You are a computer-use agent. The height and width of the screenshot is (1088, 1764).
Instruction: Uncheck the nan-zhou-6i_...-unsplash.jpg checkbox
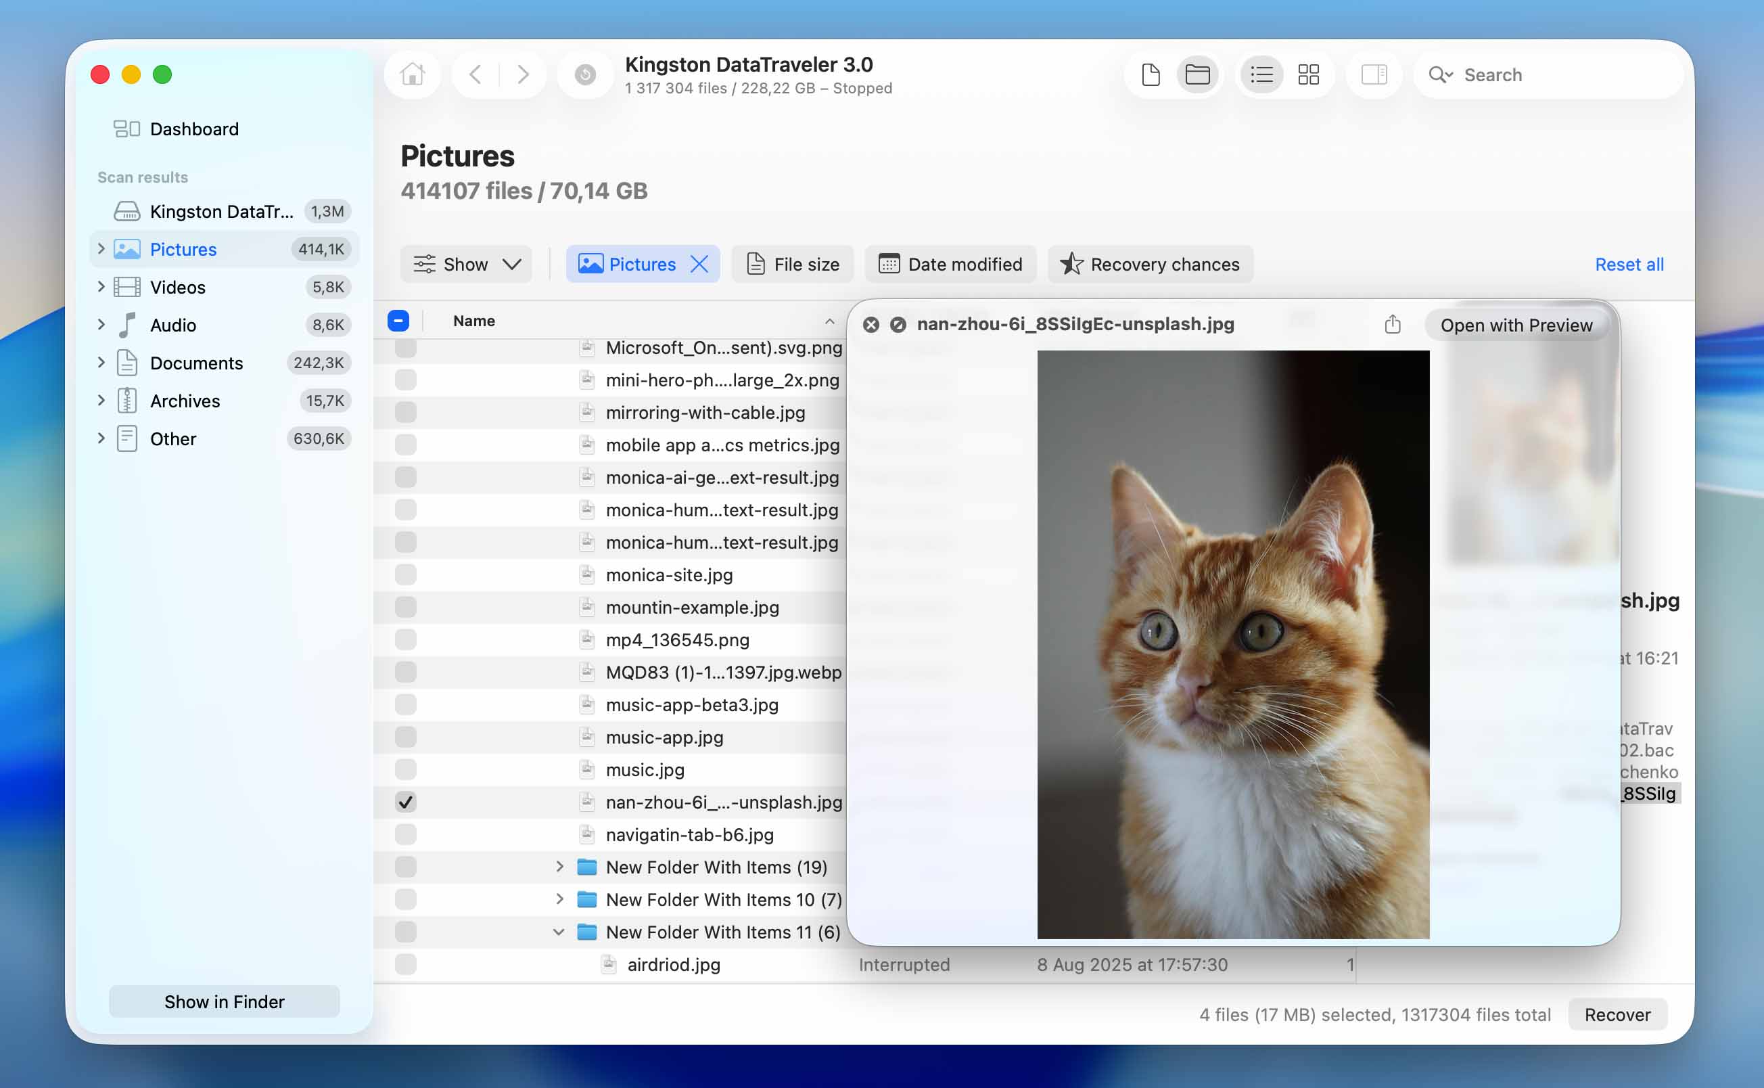[406, 802]
